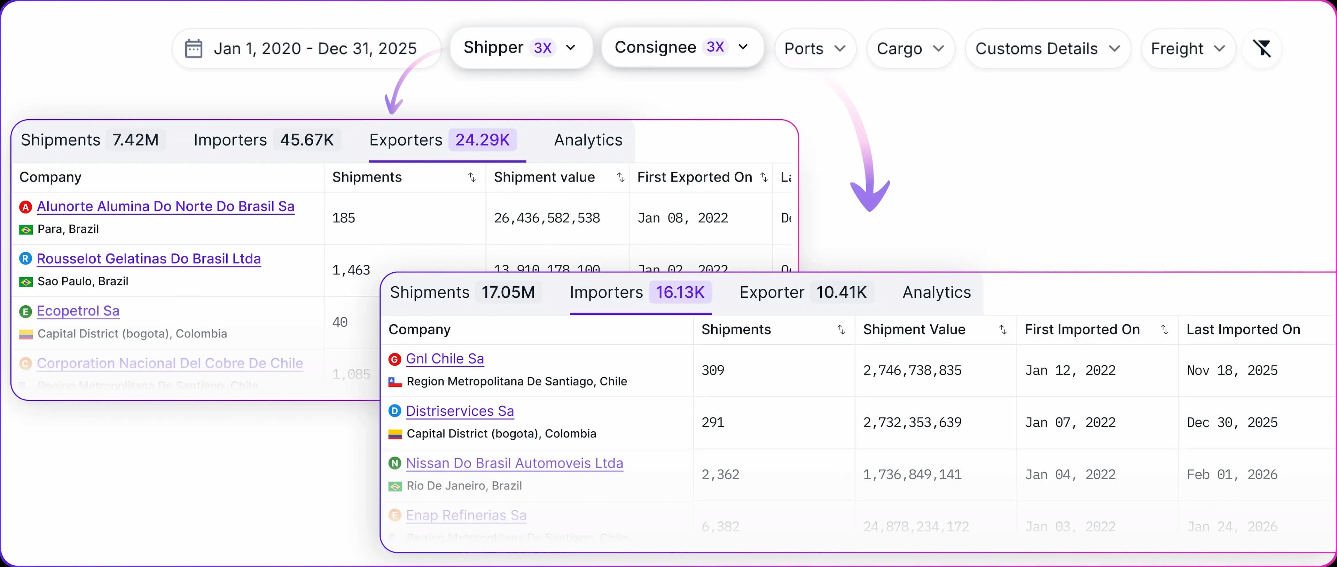The height and width of the screenshot is (567, 1337).
Task: Open the Freight filter dropdown
Action: pos(1188,49)
